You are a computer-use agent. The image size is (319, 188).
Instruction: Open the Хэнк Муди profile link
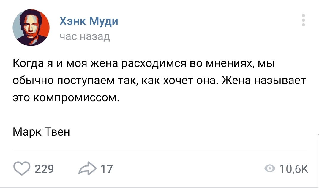click(x=89, y=21)
